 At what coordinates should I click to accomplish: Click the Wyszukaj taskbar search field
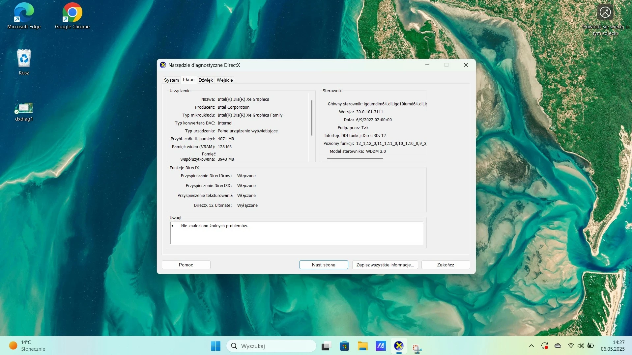point(272,346)
